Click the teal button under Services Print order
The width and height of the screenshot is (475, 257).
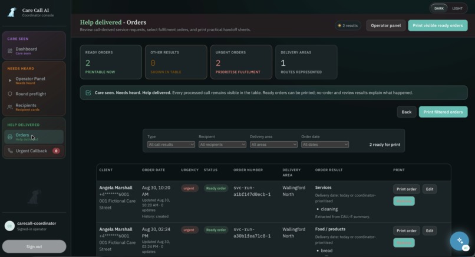(404, 201)
